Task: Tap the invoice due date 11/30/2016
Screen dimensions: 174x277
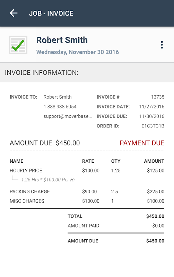Action: coord(152,116)
